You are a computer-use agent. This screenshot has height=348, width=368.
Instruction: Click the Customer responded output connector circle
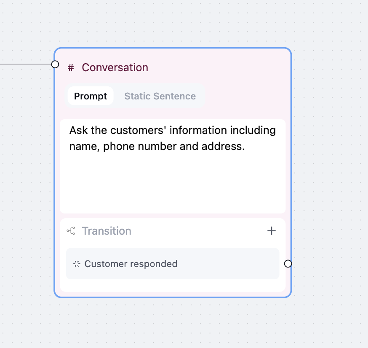pos(288,264)
